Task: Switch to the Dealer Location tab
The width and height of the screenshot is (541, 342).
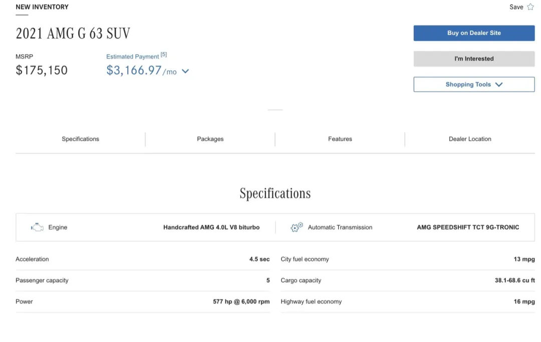Action: pos(470,139)
